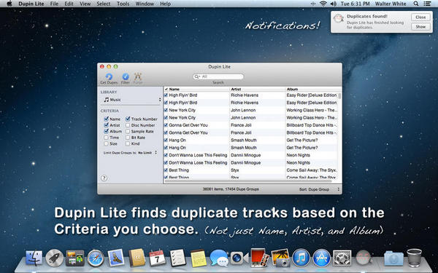Click the Purge toolbar icon
Viewport: 438px width, 273px height.
(x=138, y=76)
